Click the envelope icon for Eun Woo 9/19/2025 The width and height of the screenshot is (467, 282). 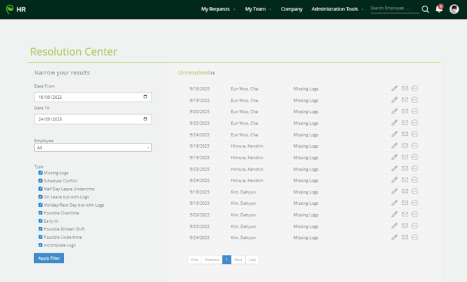point(405,100)
